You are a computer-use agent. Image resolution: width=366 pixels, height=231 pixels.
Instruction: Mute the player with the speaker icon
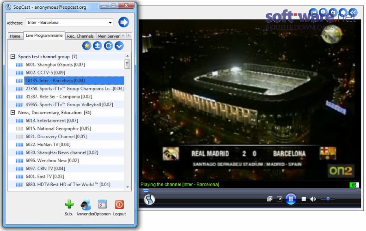tap(313, 199)
